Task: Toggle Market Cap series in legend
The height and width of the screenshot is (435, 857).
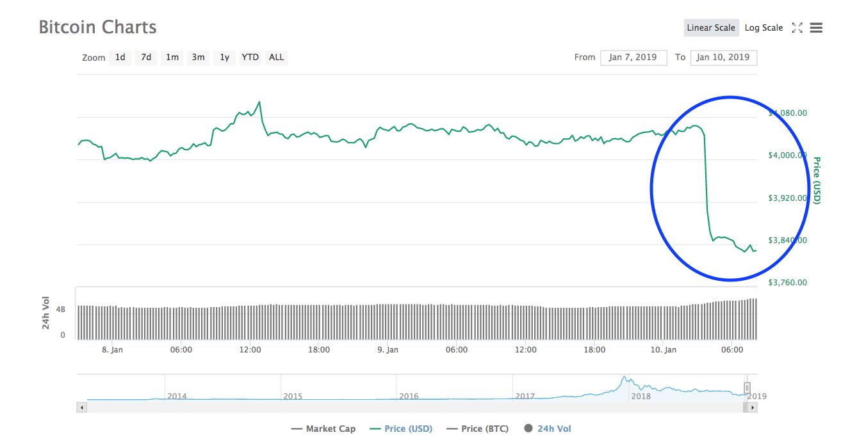Action: point(323,429)
